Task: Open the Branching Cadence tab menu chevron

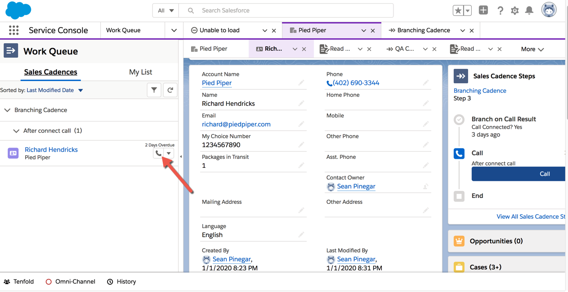Action: click(x=462, y=31)
